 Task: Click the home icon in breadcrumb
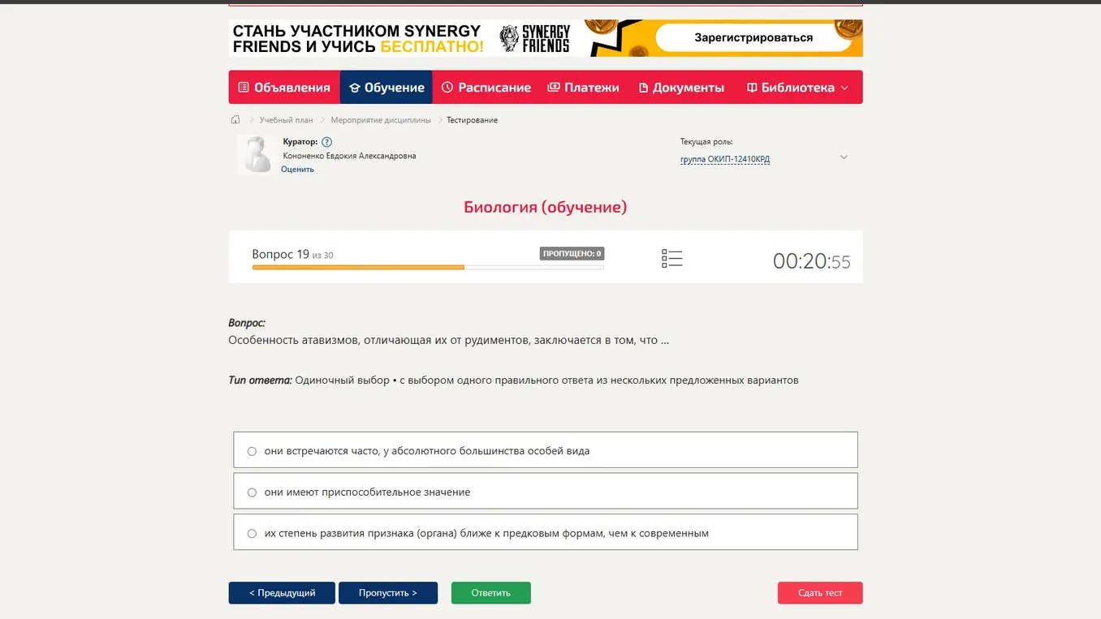235,120
